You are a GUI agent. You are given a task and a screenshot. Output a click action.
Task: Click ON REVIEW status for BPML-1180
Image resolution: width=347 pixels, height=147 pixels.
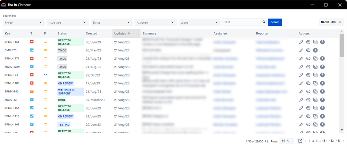(65, 83)
